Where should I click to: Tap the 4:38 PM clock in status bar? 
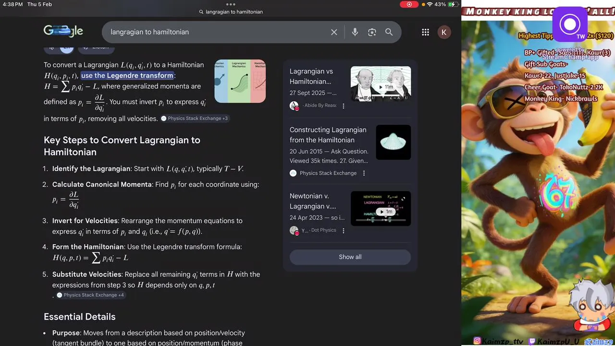tap(13, 4)
